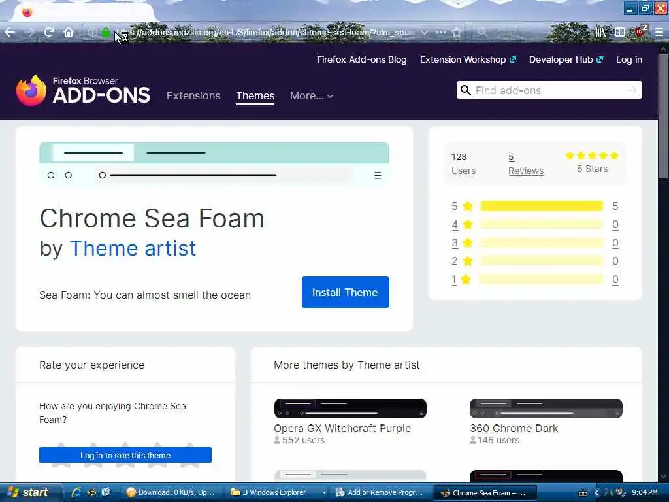This screenshot has height=502, width=669.
Task: Click the Firefox Browser ADD-ONS logo
Action: pos(83,90)
